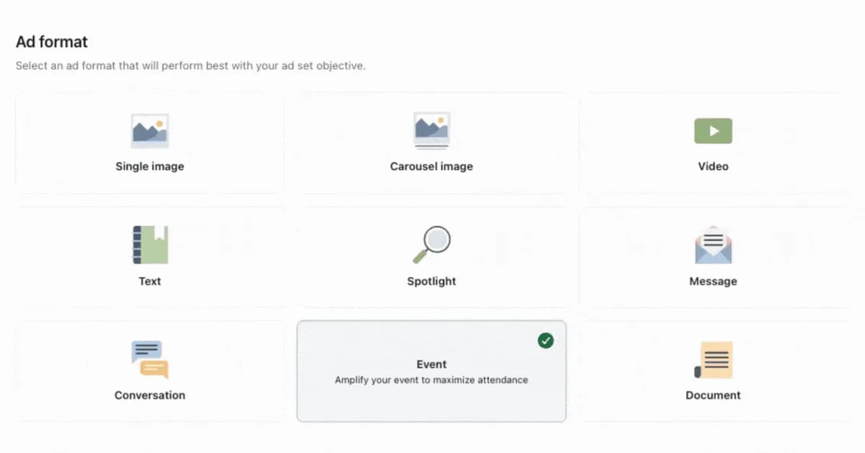
Task: Click the Document paper icon
Action: (712, 359)
